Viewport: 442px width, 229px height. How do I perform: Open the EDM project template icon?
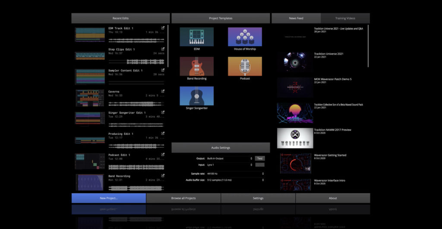click(x=196, y=37)
